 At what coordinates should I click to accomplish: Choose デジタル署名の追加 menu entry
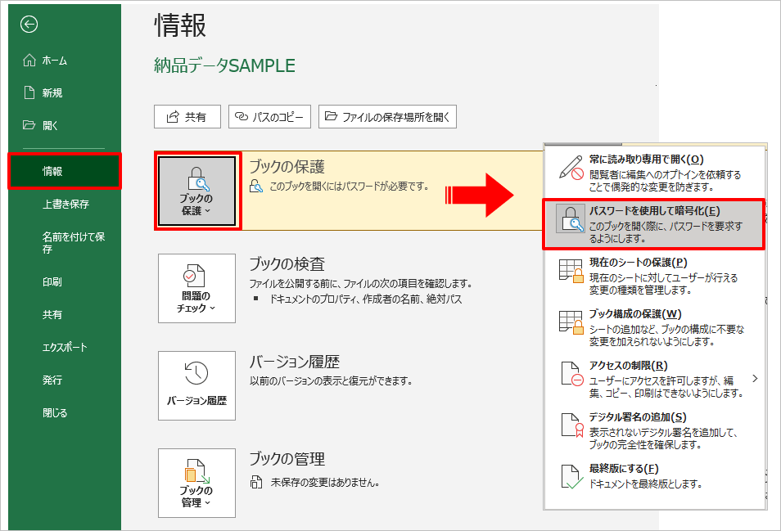(x=654, y=430)
